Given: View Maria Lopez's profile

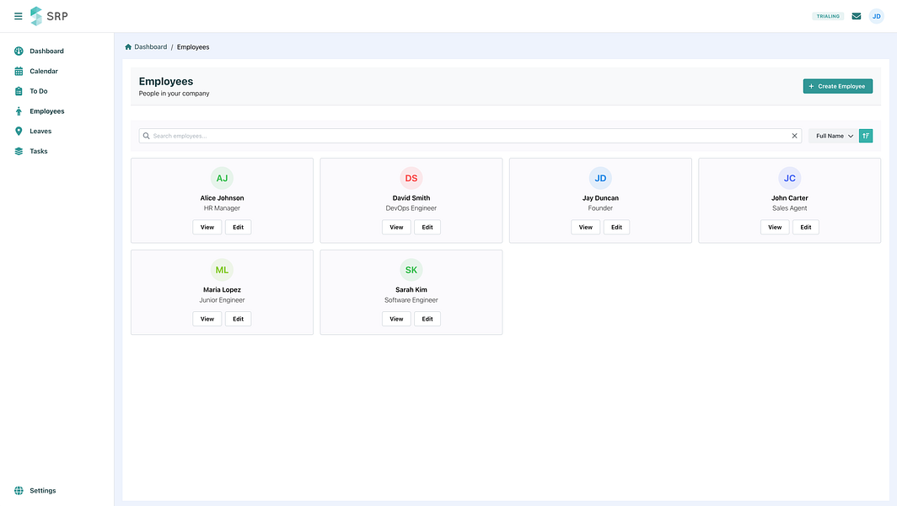Looking at the screenshot, I should click(x=207, y=319).
